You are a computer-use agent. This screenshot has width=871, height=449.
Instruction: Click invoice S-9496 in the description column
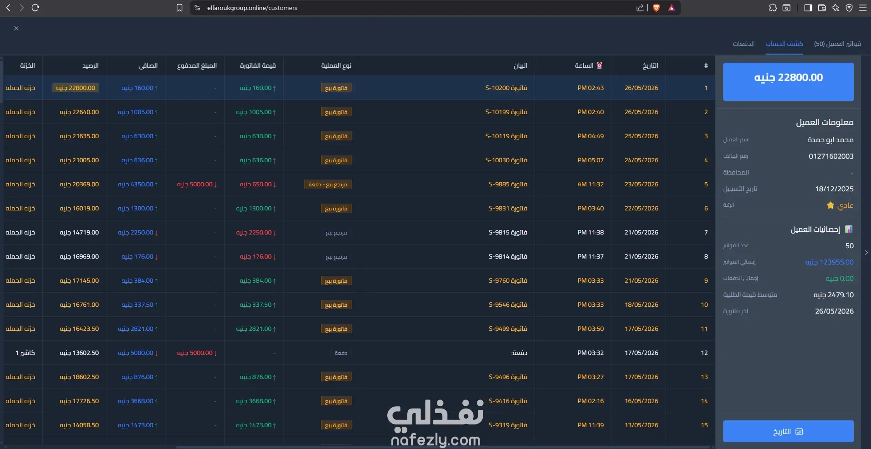[x=508, y=377]
